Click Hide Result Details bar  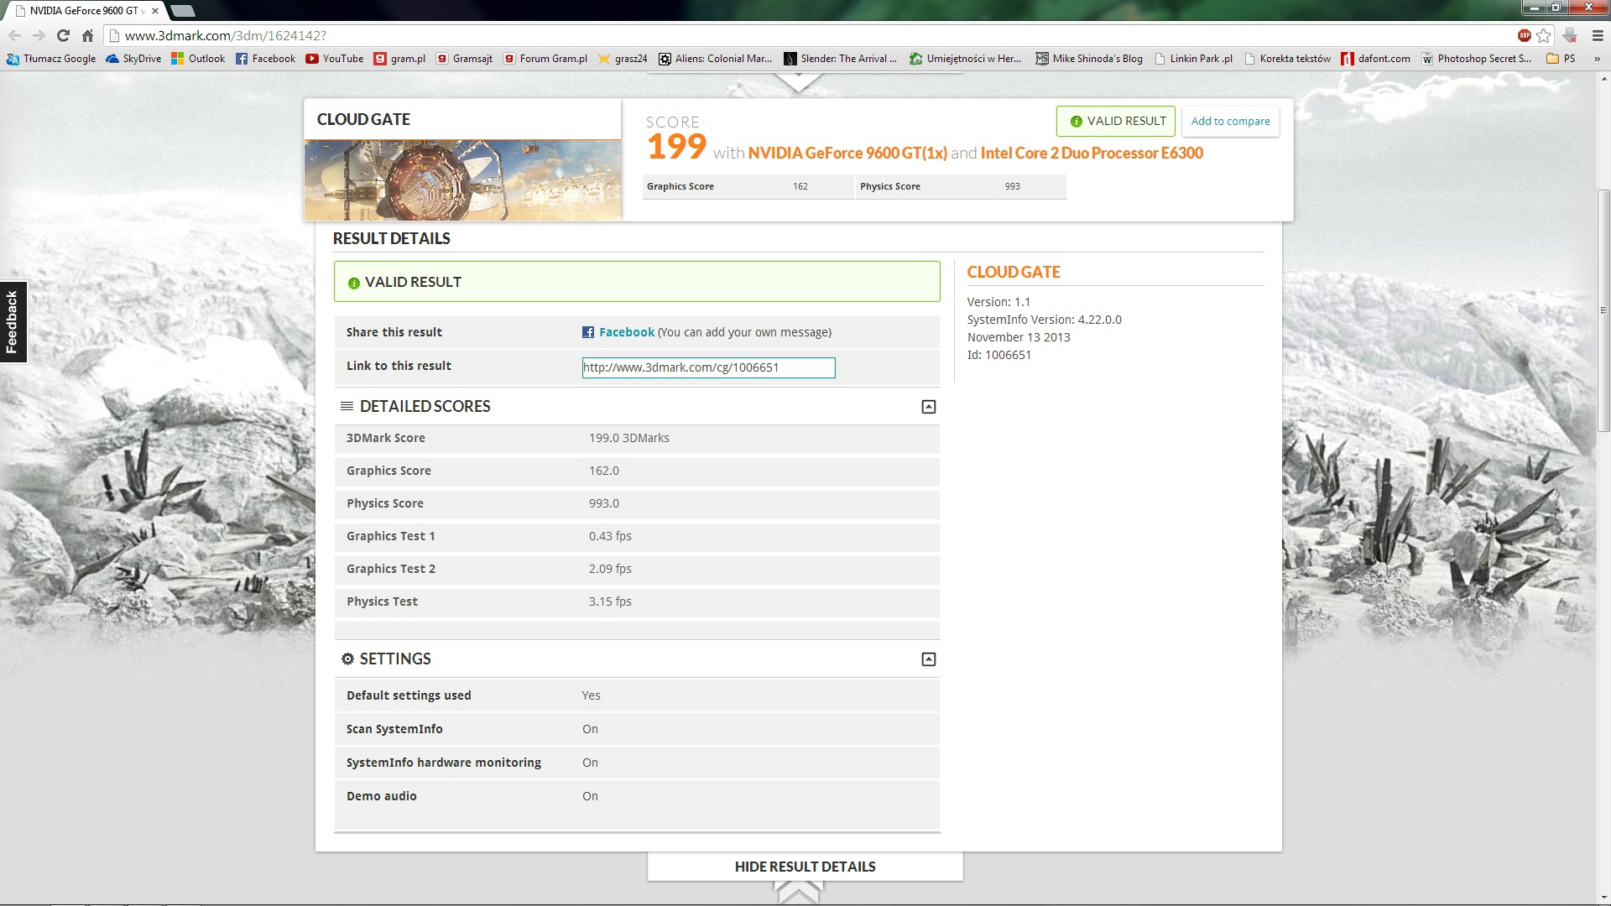point(805,867)
